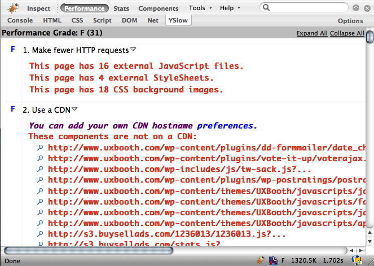374x266 pixels.
Task: Select the Performance view button
Action: point(85,8)
